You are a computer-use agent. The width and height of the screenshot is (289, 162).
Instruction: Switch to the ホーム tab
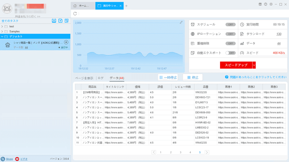(83, 6)
